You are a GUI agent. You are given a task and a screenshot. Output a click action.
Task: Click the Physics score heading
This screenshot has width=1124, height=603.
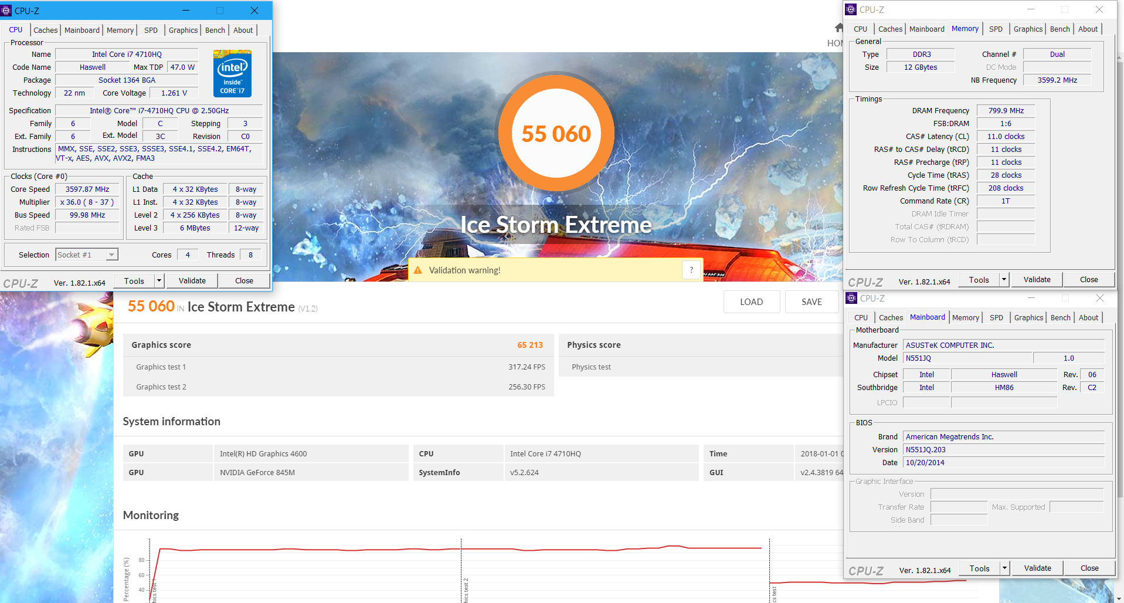pos(594,345)
